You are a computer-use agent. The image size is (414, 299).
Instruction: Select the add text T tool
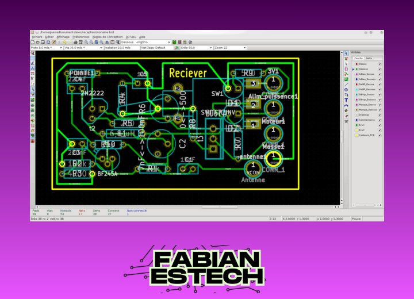(x=346, y=100)
